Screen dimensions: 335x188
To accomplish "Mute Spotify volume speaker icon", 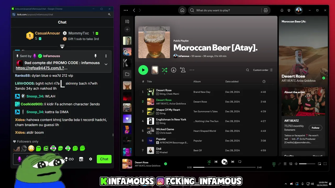I will pyautogui.click(x=296, y=164).
